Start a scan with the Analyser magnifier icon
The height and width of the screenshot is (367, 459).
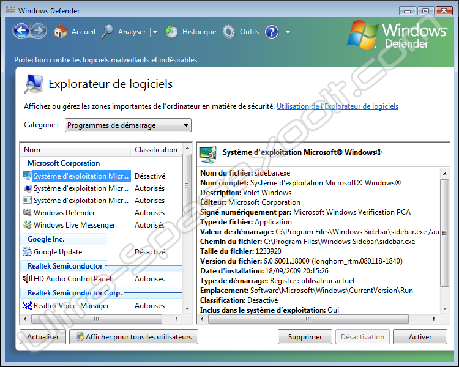108,32
